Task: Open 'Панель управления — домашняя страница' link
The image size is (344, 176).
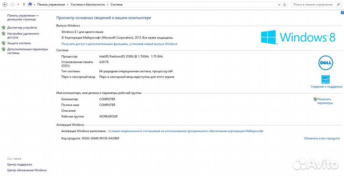Action: [23, 18]
